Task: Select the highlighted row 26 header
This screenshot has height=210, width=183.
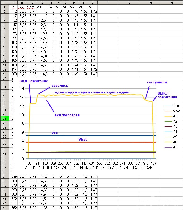Action: click(4, 118)
